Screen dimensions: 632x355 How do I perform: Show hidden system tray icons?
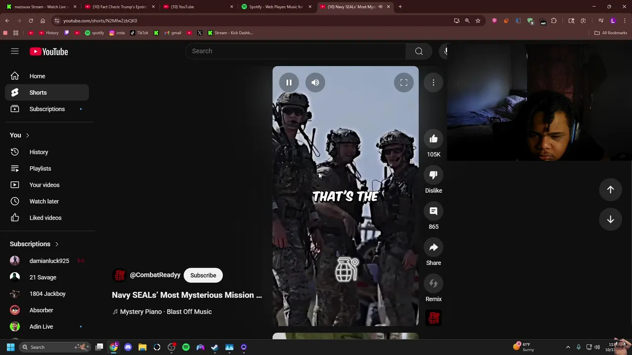click(x=568, y=347)
